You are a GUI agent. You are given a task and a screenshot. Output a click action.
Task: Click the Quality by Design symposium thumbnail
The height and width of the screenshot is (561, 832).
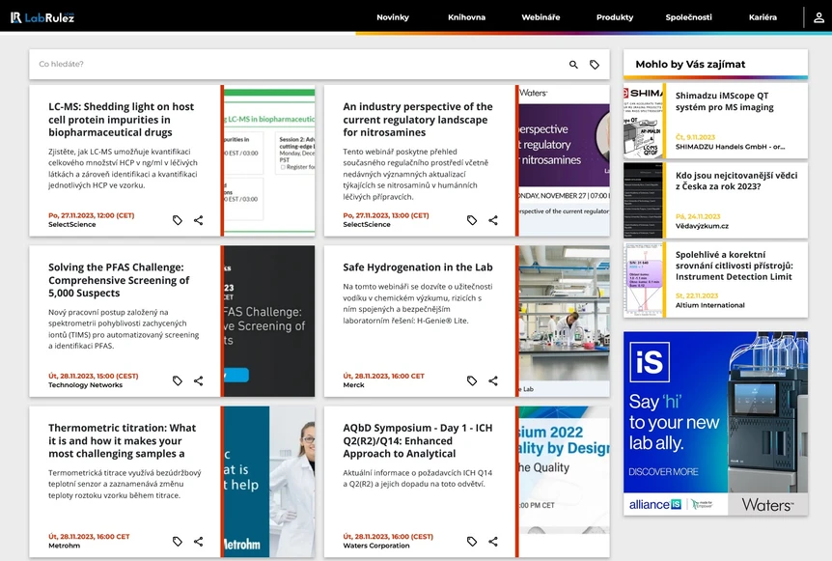[x=564, y=482]
